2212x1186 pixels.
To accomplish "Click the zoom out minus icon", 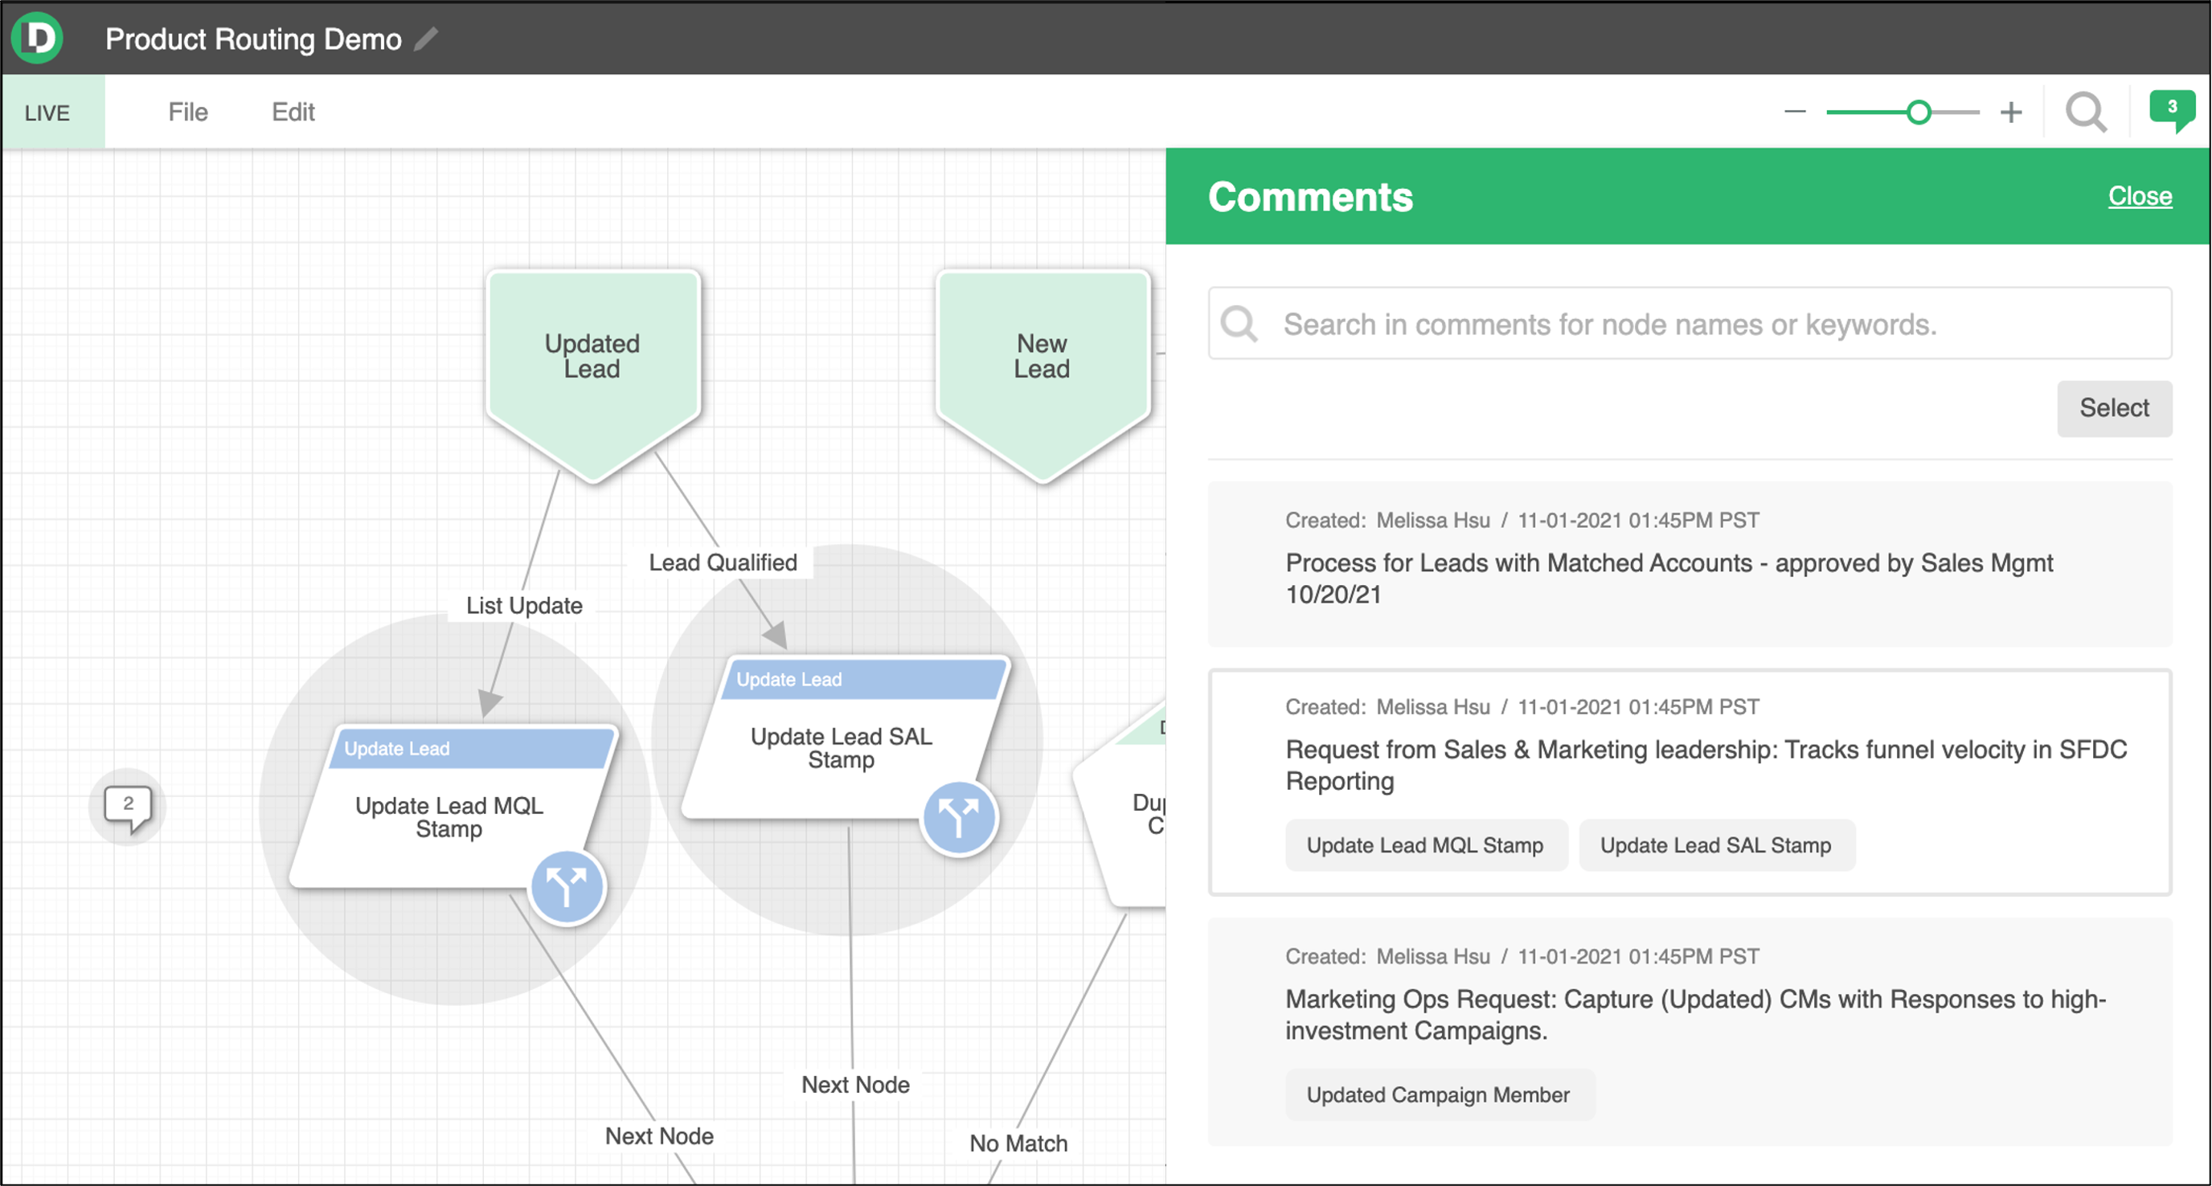I will [1795, 112].
